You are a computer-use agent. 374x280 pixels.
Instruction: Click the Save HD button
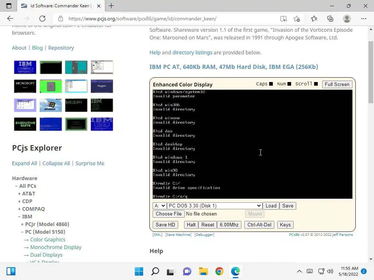coord(165,225)
